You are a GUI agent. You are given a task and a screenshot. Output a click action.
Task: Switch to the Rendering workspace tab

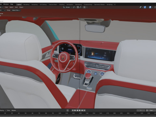(x=78, y=5)
